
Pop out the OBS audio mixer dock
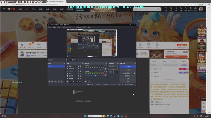tap(106, 63)
